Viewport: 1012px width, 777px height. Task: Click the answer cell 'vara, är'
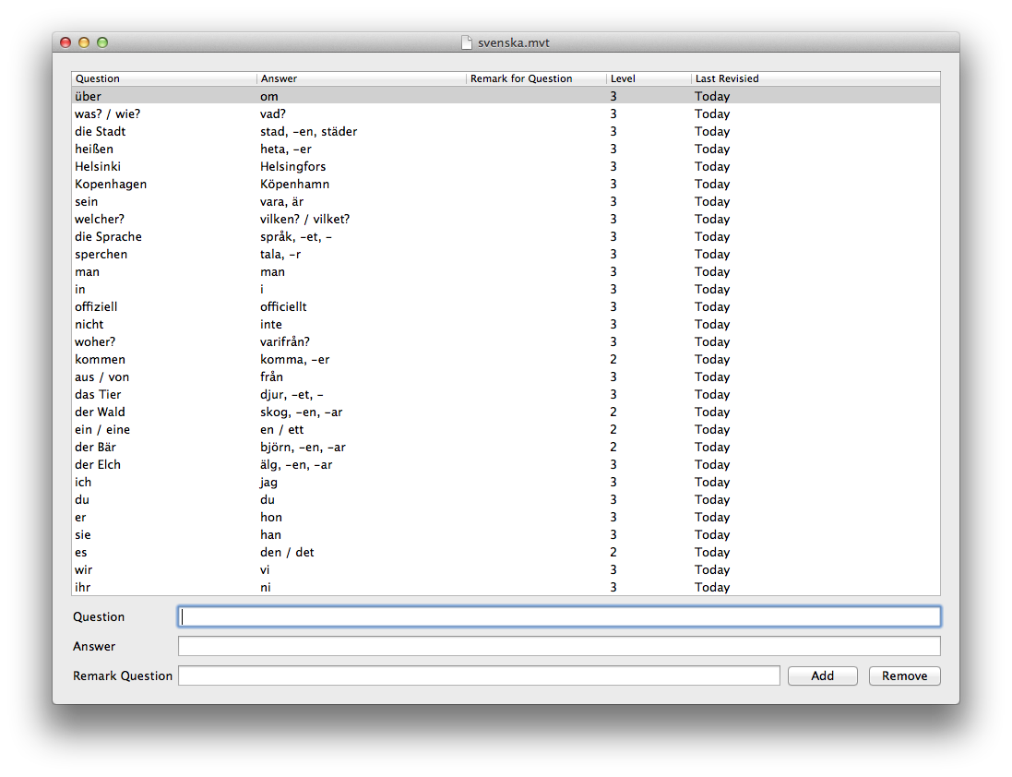281,201
